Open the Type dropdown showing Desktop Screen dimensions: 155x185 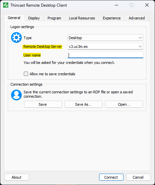(105, 38)
